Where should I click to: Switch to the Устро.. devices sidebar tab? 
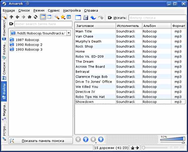click(4, 131)
